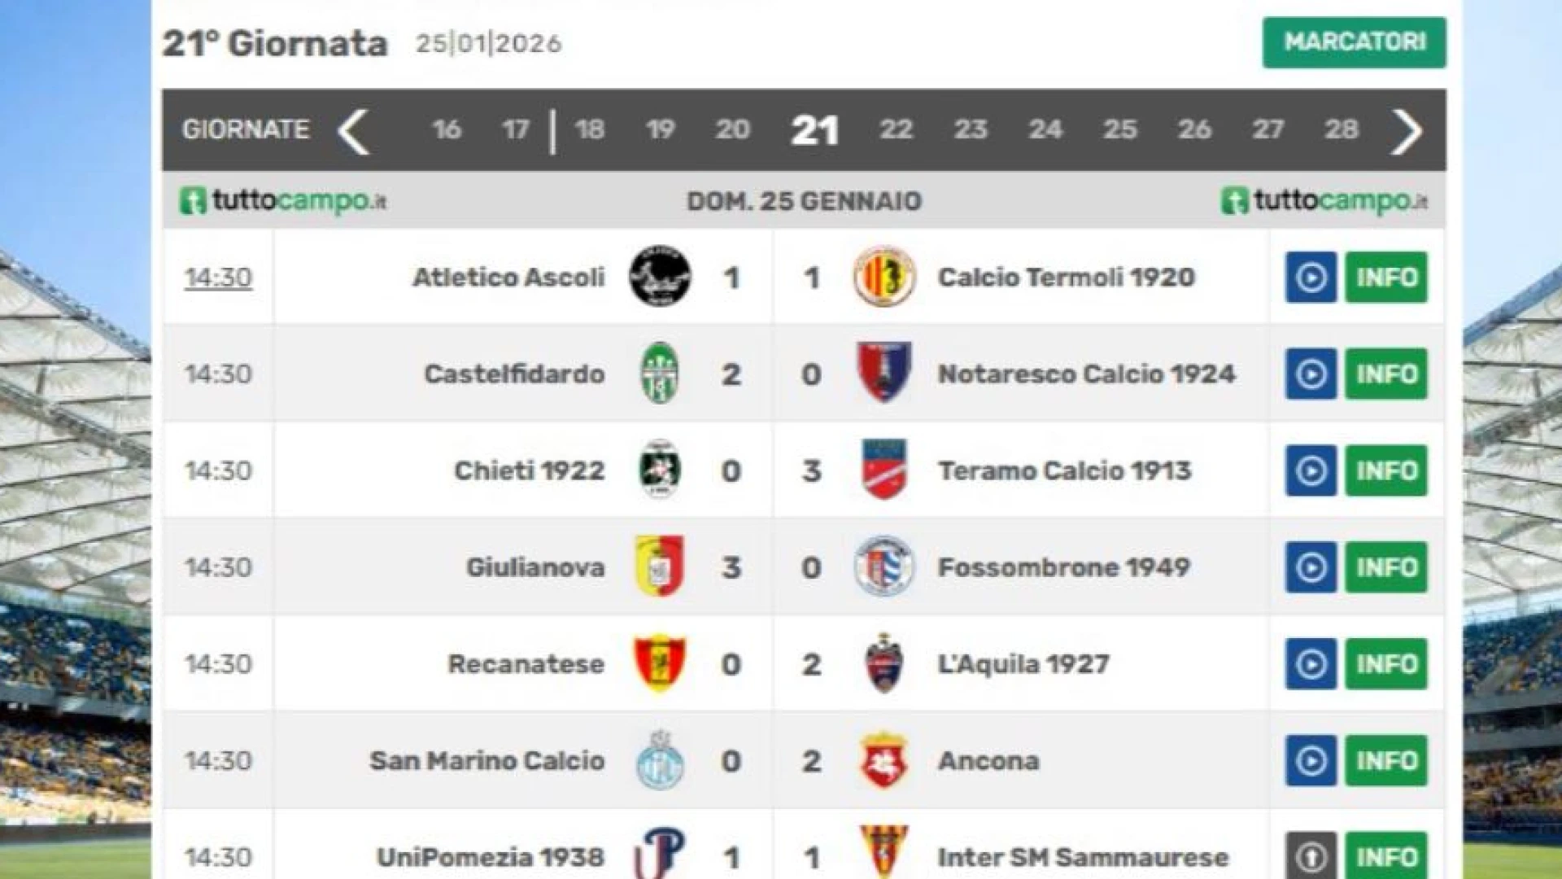Click the Castelfidardo team crest
Image resolution: width=1562 pixels, height=879 pixels.
(661, 374)
